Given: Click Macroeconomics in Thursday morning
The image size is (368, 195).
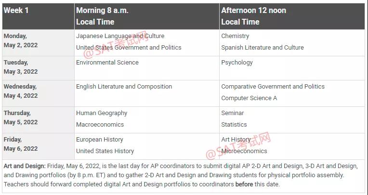Looking at the screenshot, I should [100, 125].
